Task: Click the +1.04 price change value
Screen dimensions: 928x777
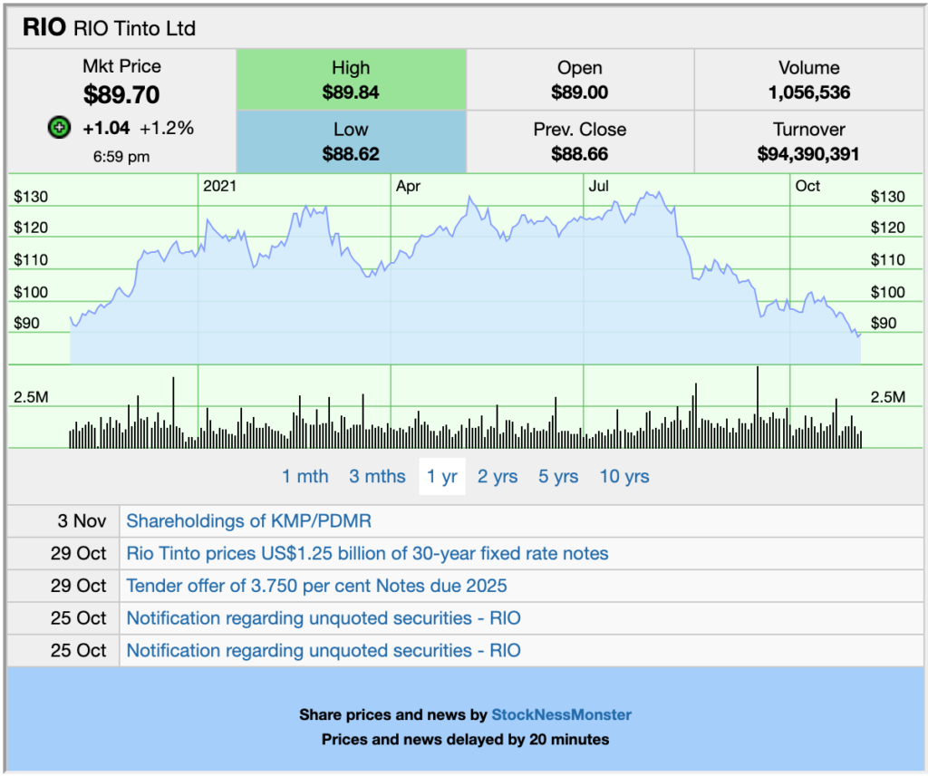Action: (x=106, y=128)
